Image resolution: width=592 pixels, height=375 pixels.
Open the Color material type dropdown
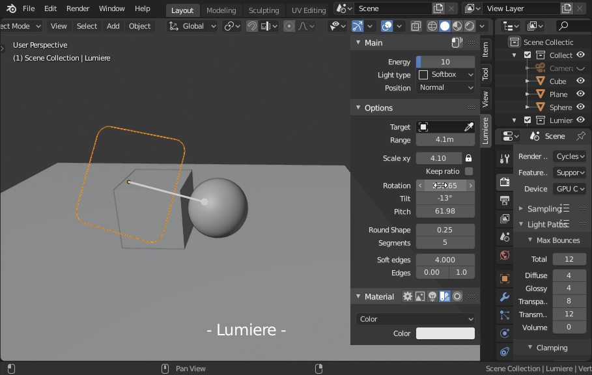point(416,319)
